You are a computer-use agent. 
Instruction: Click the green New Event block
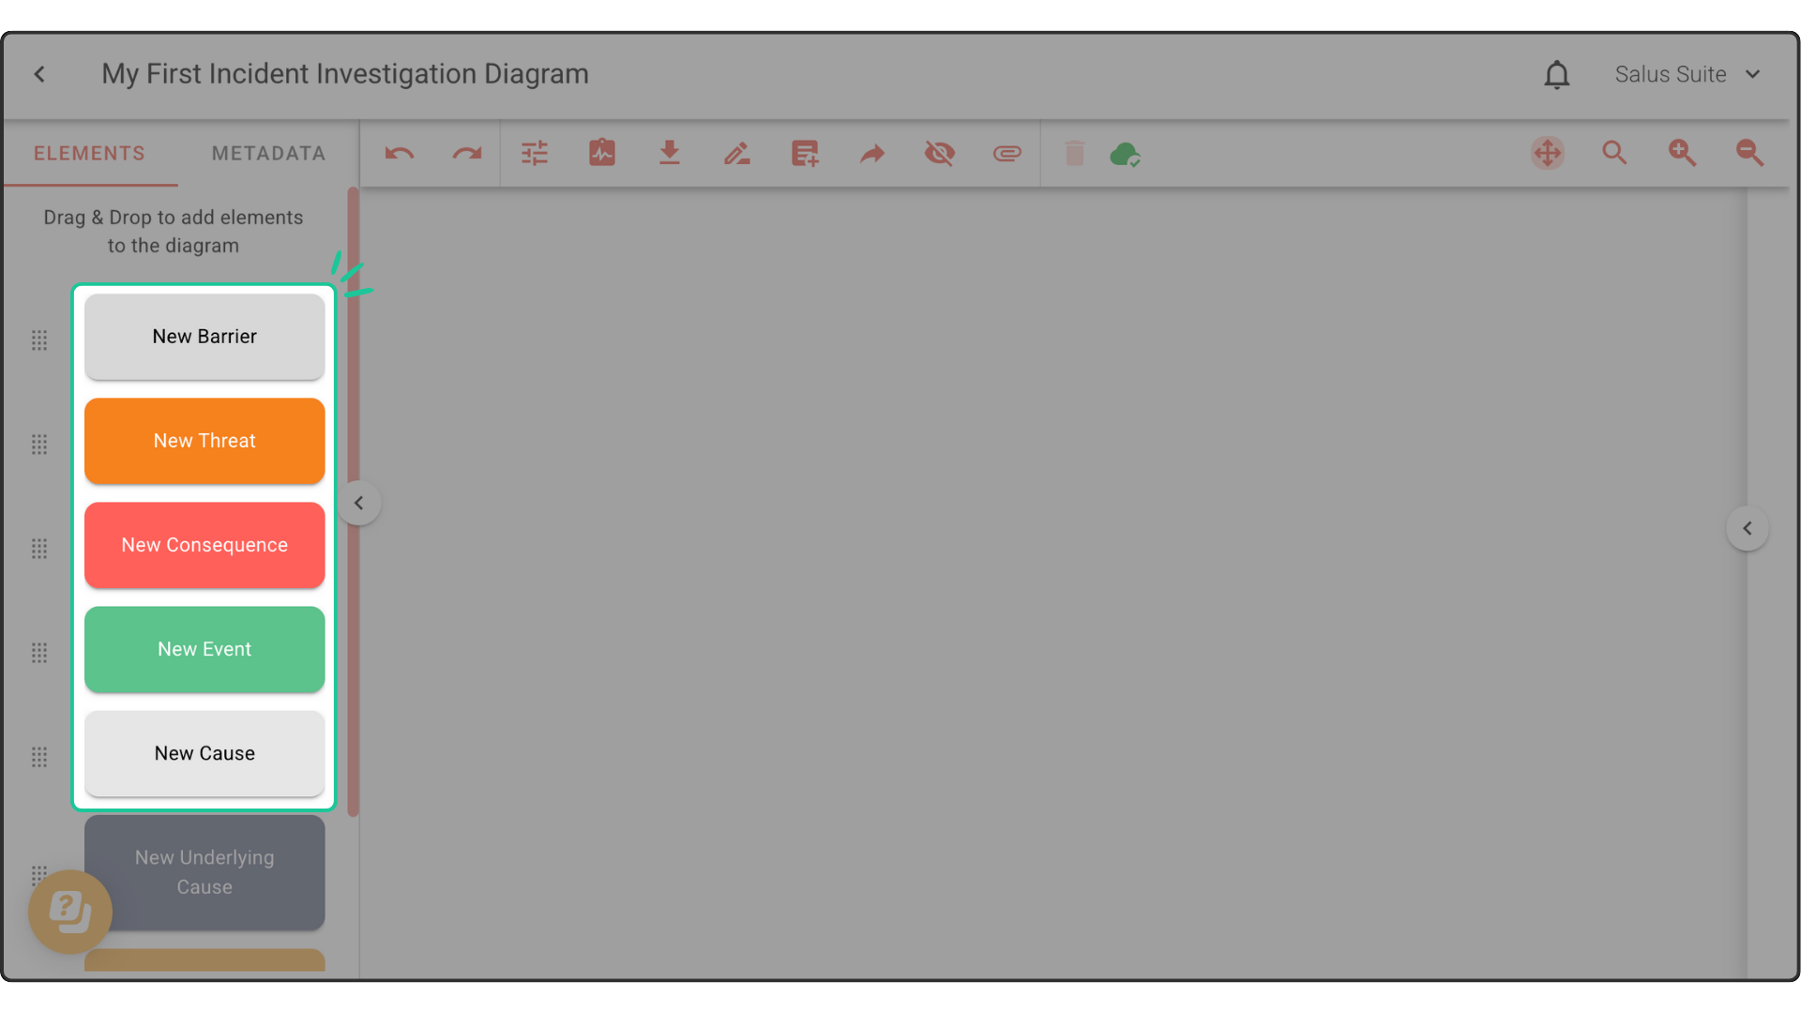tap(204, 649)
